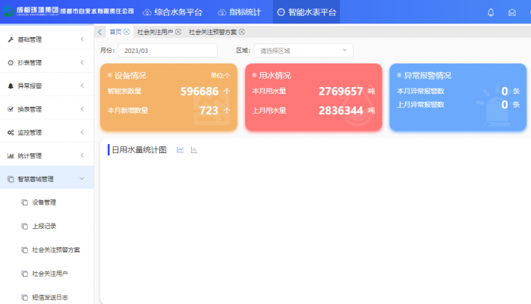Click the icon beside 短信发送日志

[24, 297]
